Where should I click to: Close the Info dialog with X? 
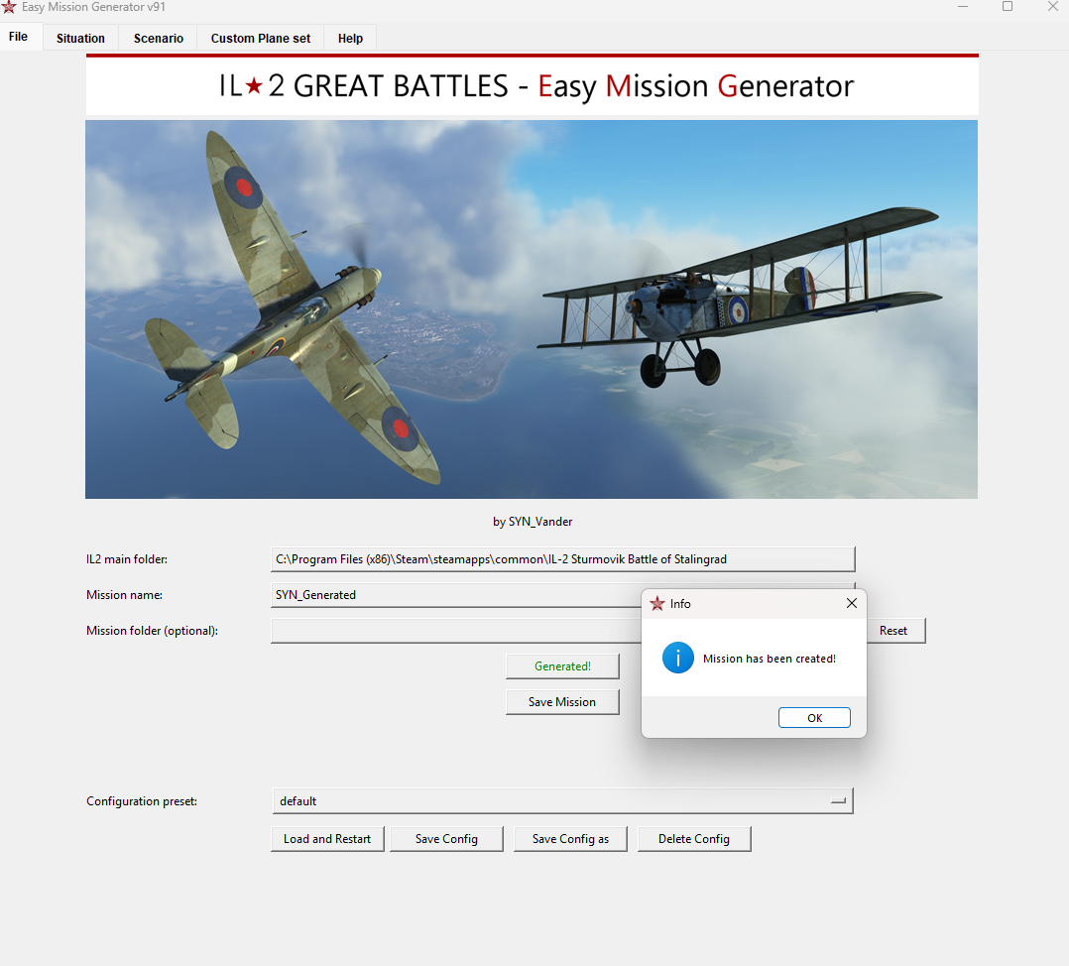pos(852,603)
